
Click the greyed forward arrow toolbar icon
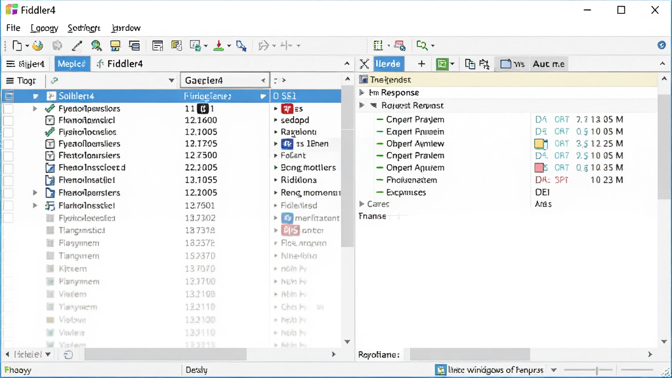click(x=264, y=45)
